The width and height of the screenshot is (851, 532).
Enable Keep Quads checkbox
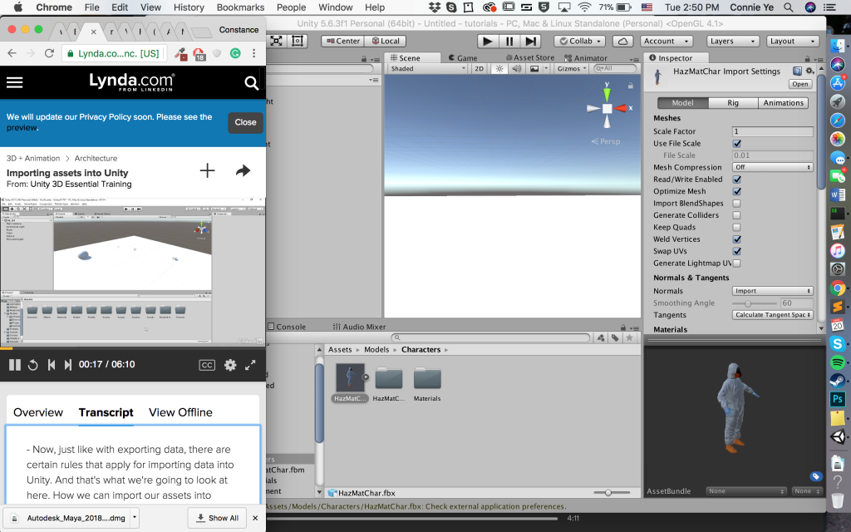tap(737, 228)
